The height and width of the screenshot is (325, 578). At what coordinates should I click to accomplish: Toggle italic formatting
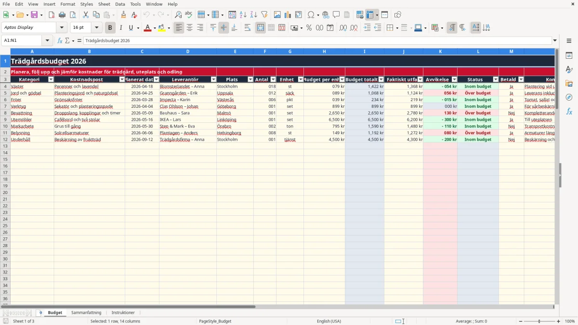pos(121,28)
